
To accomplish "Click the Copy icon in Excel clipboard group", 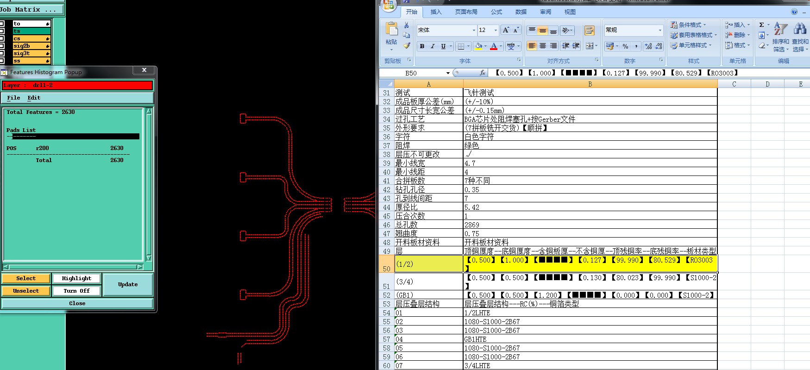I will tap(406, 35).
